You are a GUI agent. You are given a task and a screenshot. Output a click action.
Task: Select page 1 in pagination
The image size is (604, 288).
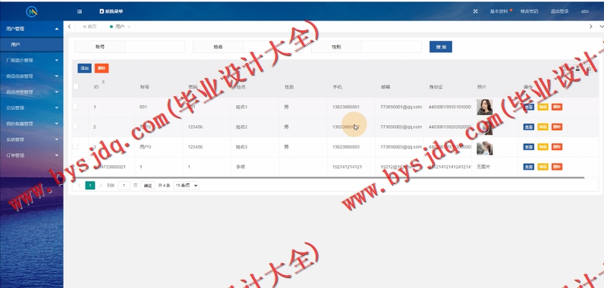pos(90,186)
